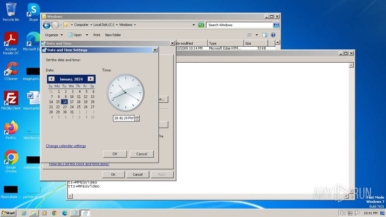Launch Google Chrome desktop shortcut
The height and width of the screenshot is (217, 386).
click(11, 162)
